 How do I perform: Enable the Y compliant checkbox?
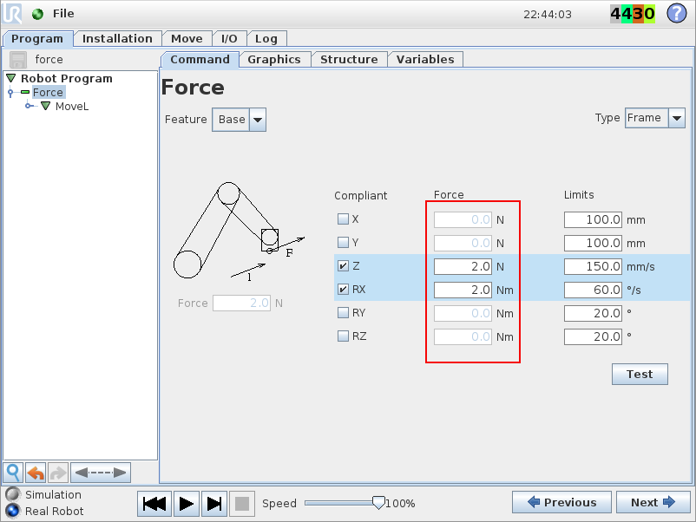click(x=343, y=242)
